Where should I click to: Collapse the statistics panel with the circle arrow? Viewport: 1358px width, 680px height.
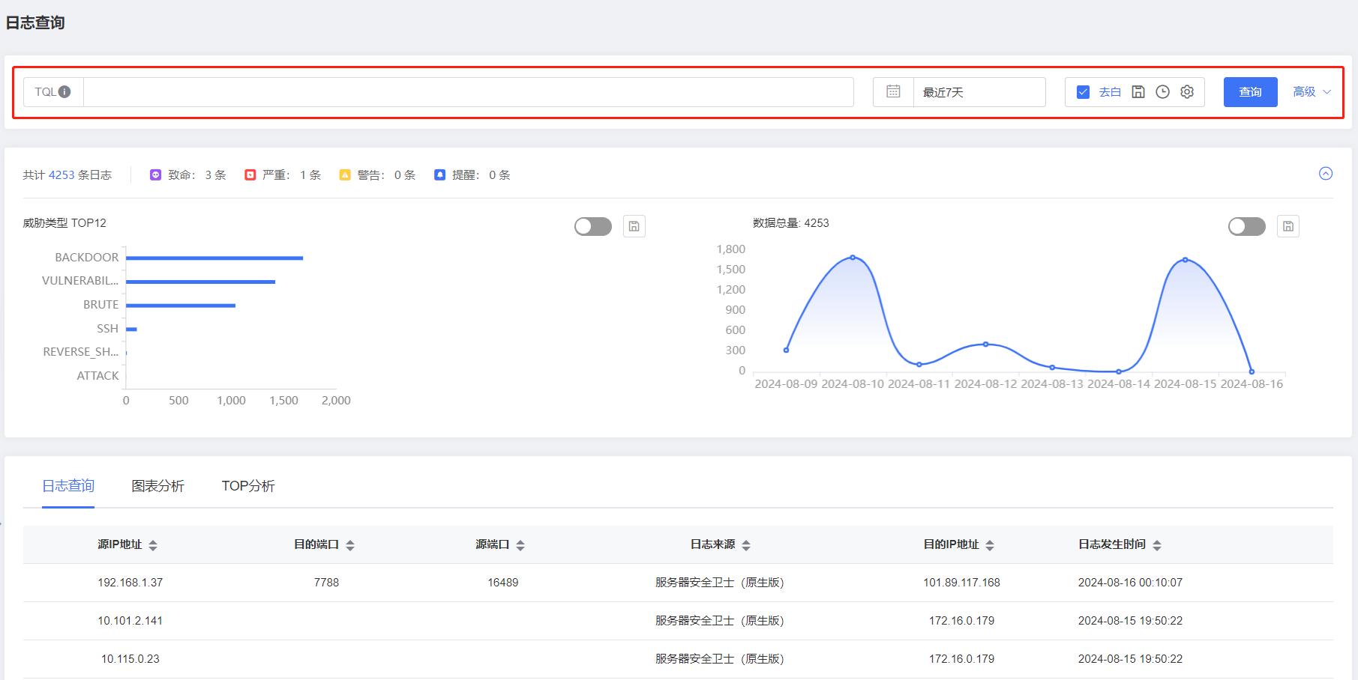coord(1326,174)
